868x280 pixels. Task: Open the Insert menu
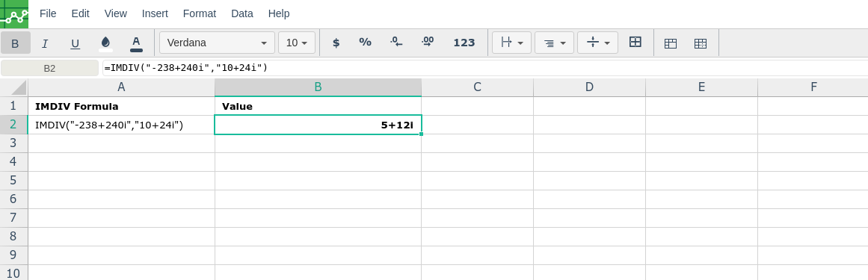[155, 14]
